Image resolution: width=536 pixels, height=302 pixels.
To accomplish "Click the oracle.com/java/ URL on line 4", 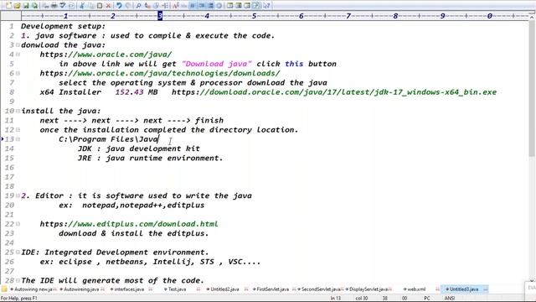I will [106, 55].
